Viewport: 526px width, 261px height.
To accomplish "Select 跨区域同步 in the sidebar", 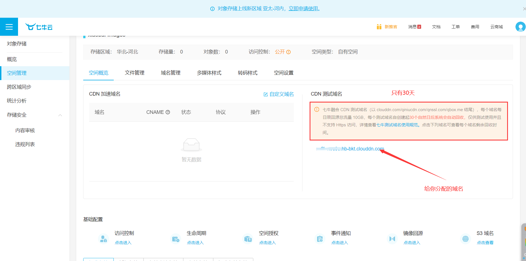I will pyautogui.click(x=35, y=87).
